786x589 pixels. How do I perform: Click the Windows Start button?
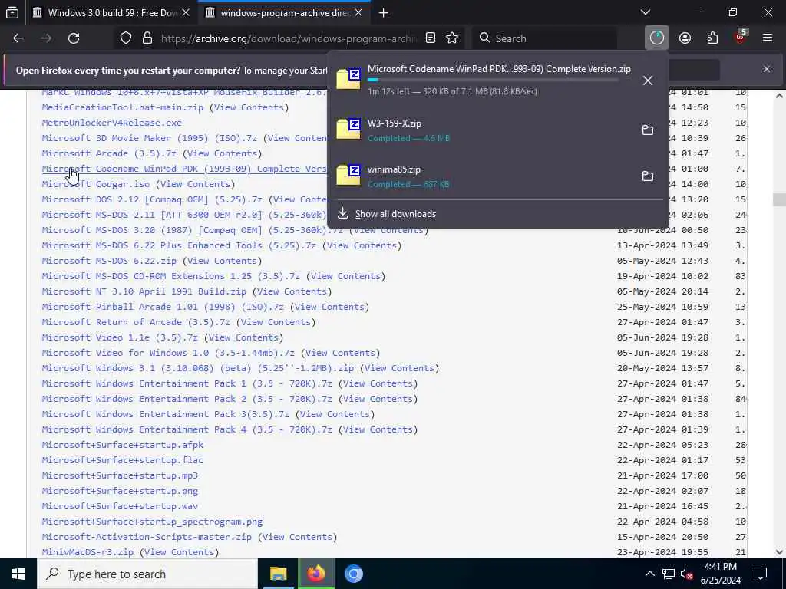(18, 574)
